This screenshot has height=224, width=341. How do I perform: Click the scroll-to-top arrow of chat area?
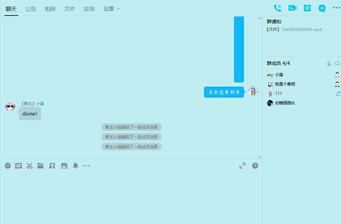point(260,19)
